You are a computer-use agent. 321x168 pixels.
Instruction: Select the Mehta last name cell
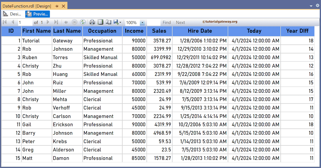(x=67, y=99)
